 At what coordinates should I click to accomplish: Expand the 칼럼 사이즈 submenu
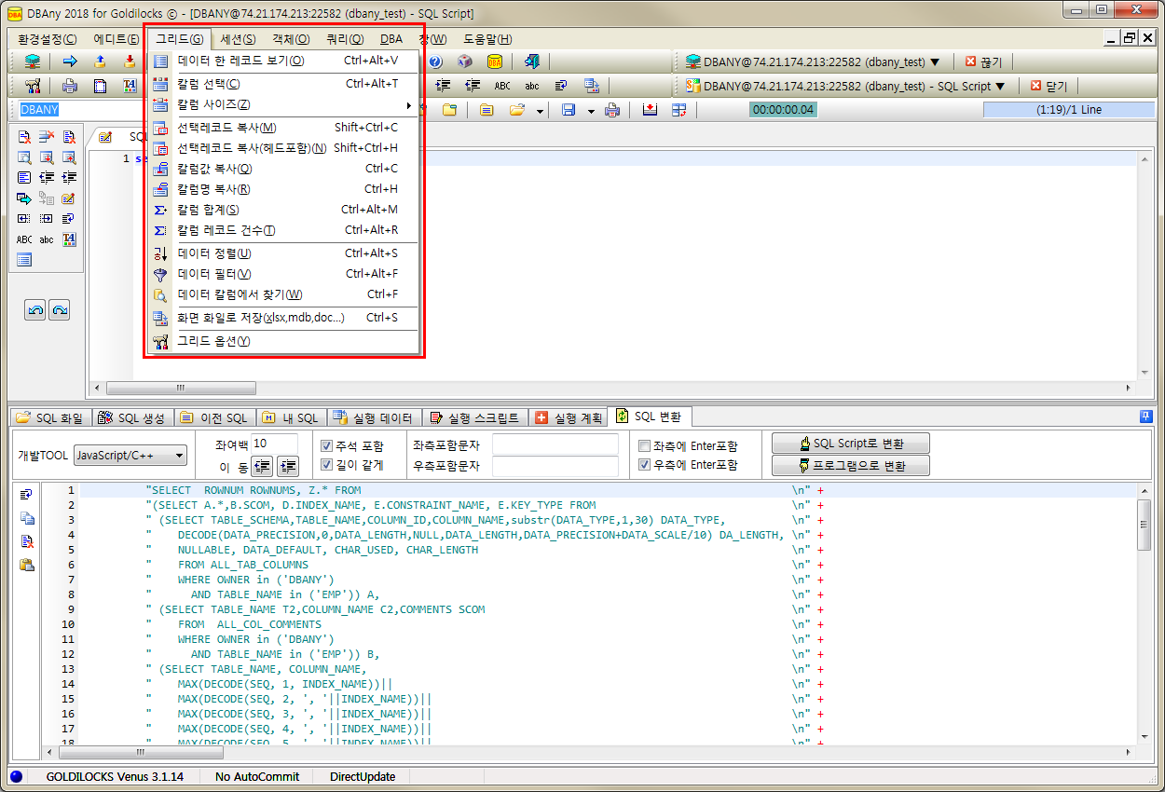click(x=283, y=104)
